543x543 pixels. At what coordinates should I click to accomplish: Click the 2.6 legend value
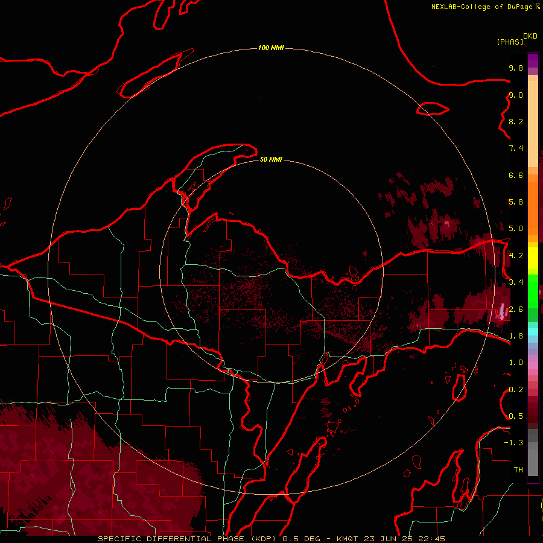[x=516, y=310]
